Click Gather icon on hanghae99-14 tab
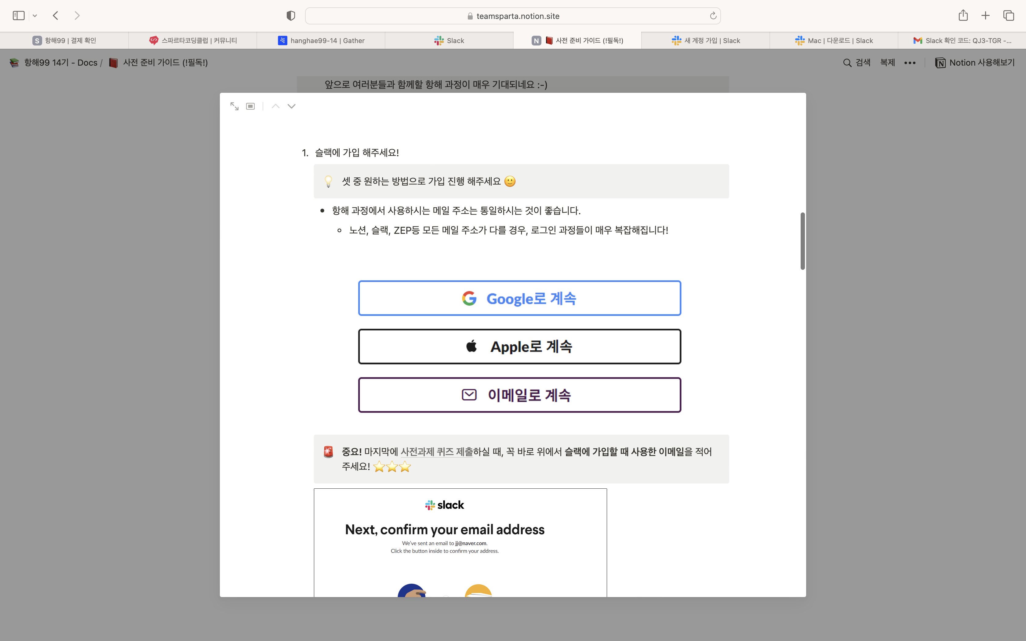Image resolution: width=1026 pixels, height=641 pixels. pyautogui.click(x=282, y=40)
